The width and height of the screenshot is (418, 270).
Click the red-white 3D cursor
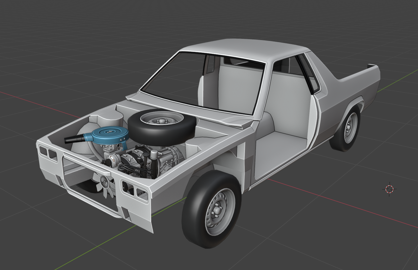[x=390, y=189]
